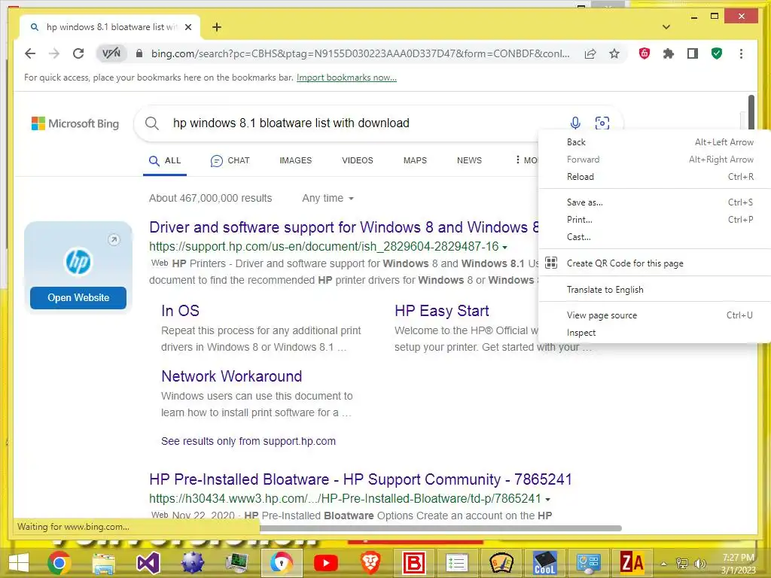771x578 pixels.
Task: Reload the page with the refresh icon
Action: [78, 53]
